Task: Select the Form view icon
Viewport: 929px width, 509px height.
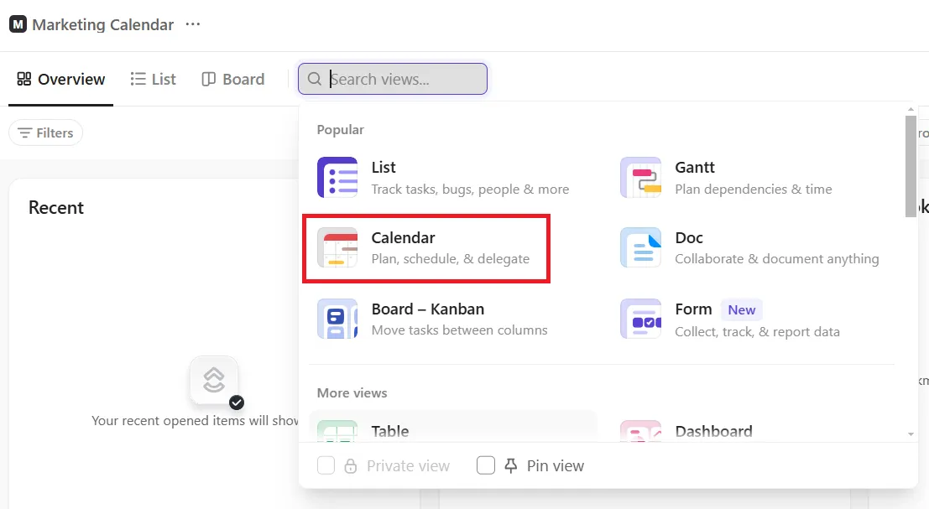Action: pos(640,319)
